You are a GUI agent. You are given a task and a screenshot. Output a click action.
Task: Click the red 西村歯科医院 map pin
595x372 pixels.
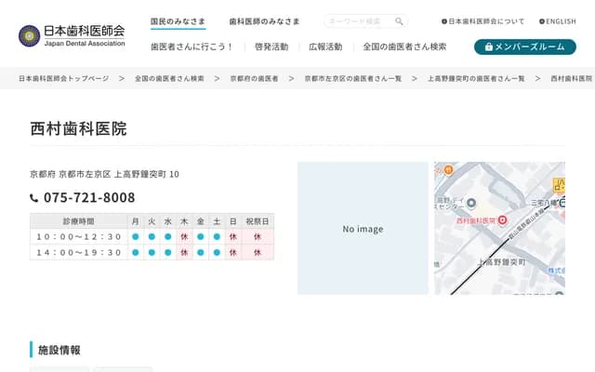click(502, 220)
